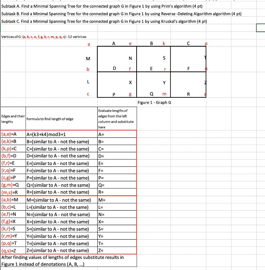265x270 pixels.
Task: Click the 'Formula to find length of edge' header
Action: 62,119
